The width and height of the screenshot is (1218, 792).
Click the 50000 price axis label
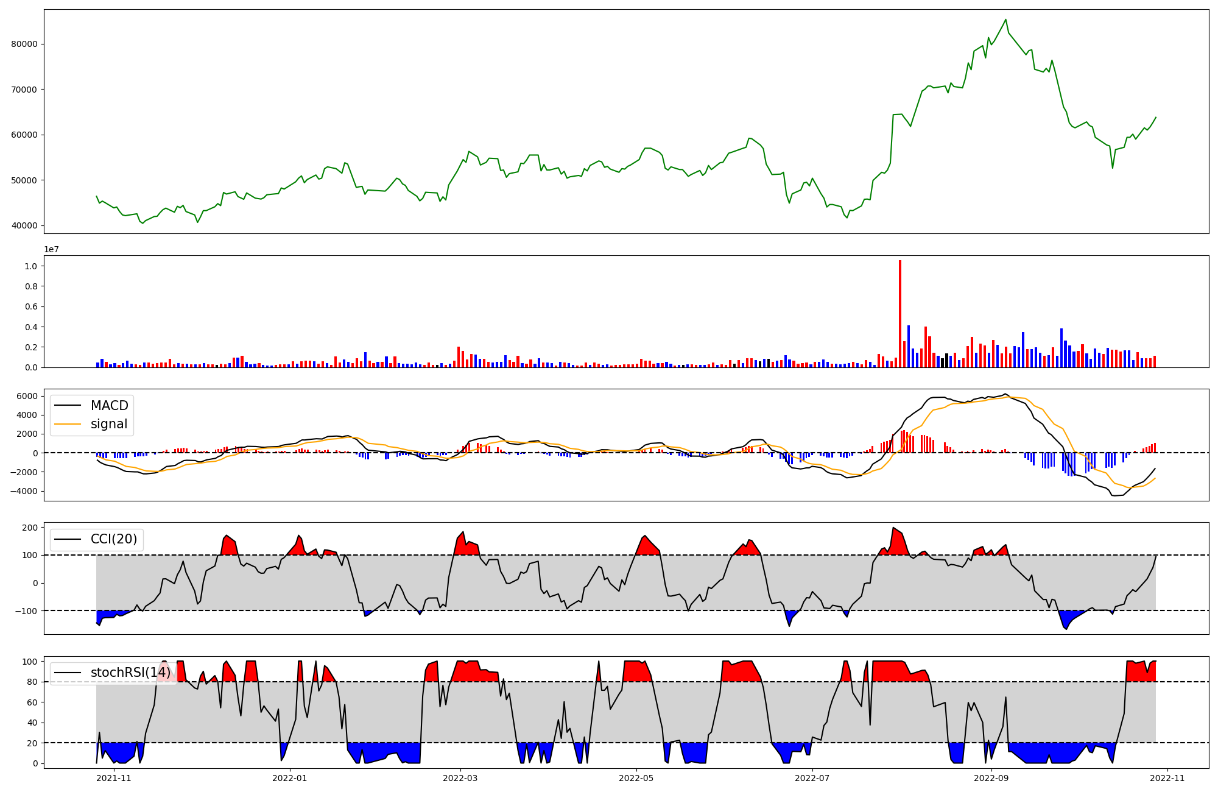coord(24,180)
